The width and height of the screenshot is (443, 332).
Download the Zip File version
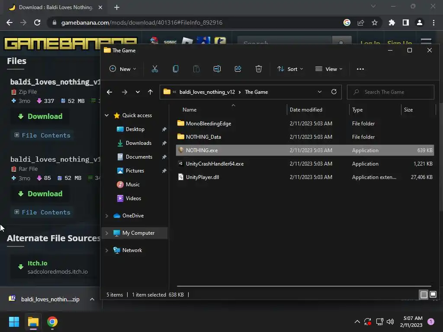[x=40, y=116]
